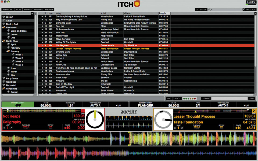Open the help question mark button
The height and width of the screenshot is (161, 258).
197,10
